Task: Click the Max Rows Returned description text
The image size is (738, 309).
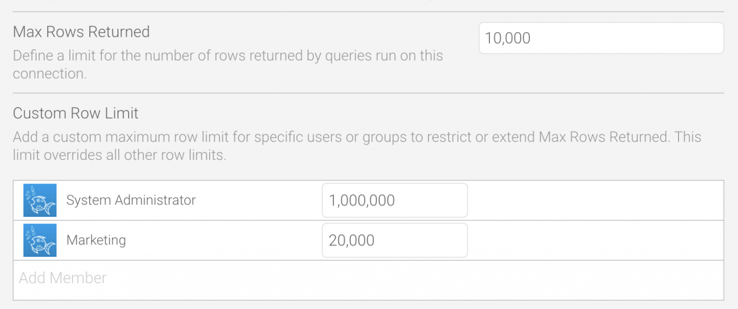Action: [228, 64]
